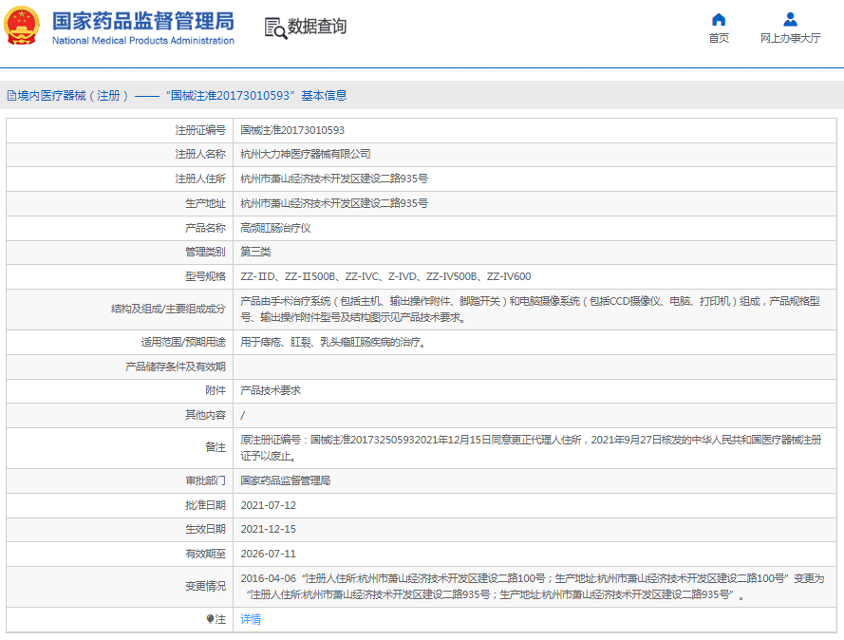
Task: Open the 详情 link
Action: pos(251,619)
